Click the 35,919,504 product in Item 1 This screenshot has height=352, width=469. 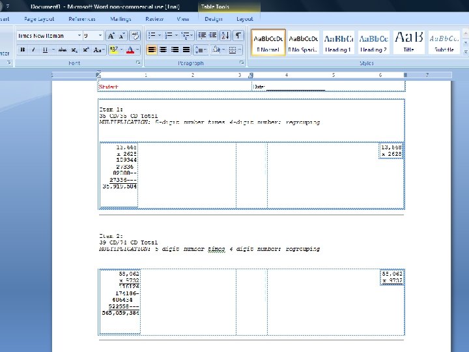coord(120,186)
